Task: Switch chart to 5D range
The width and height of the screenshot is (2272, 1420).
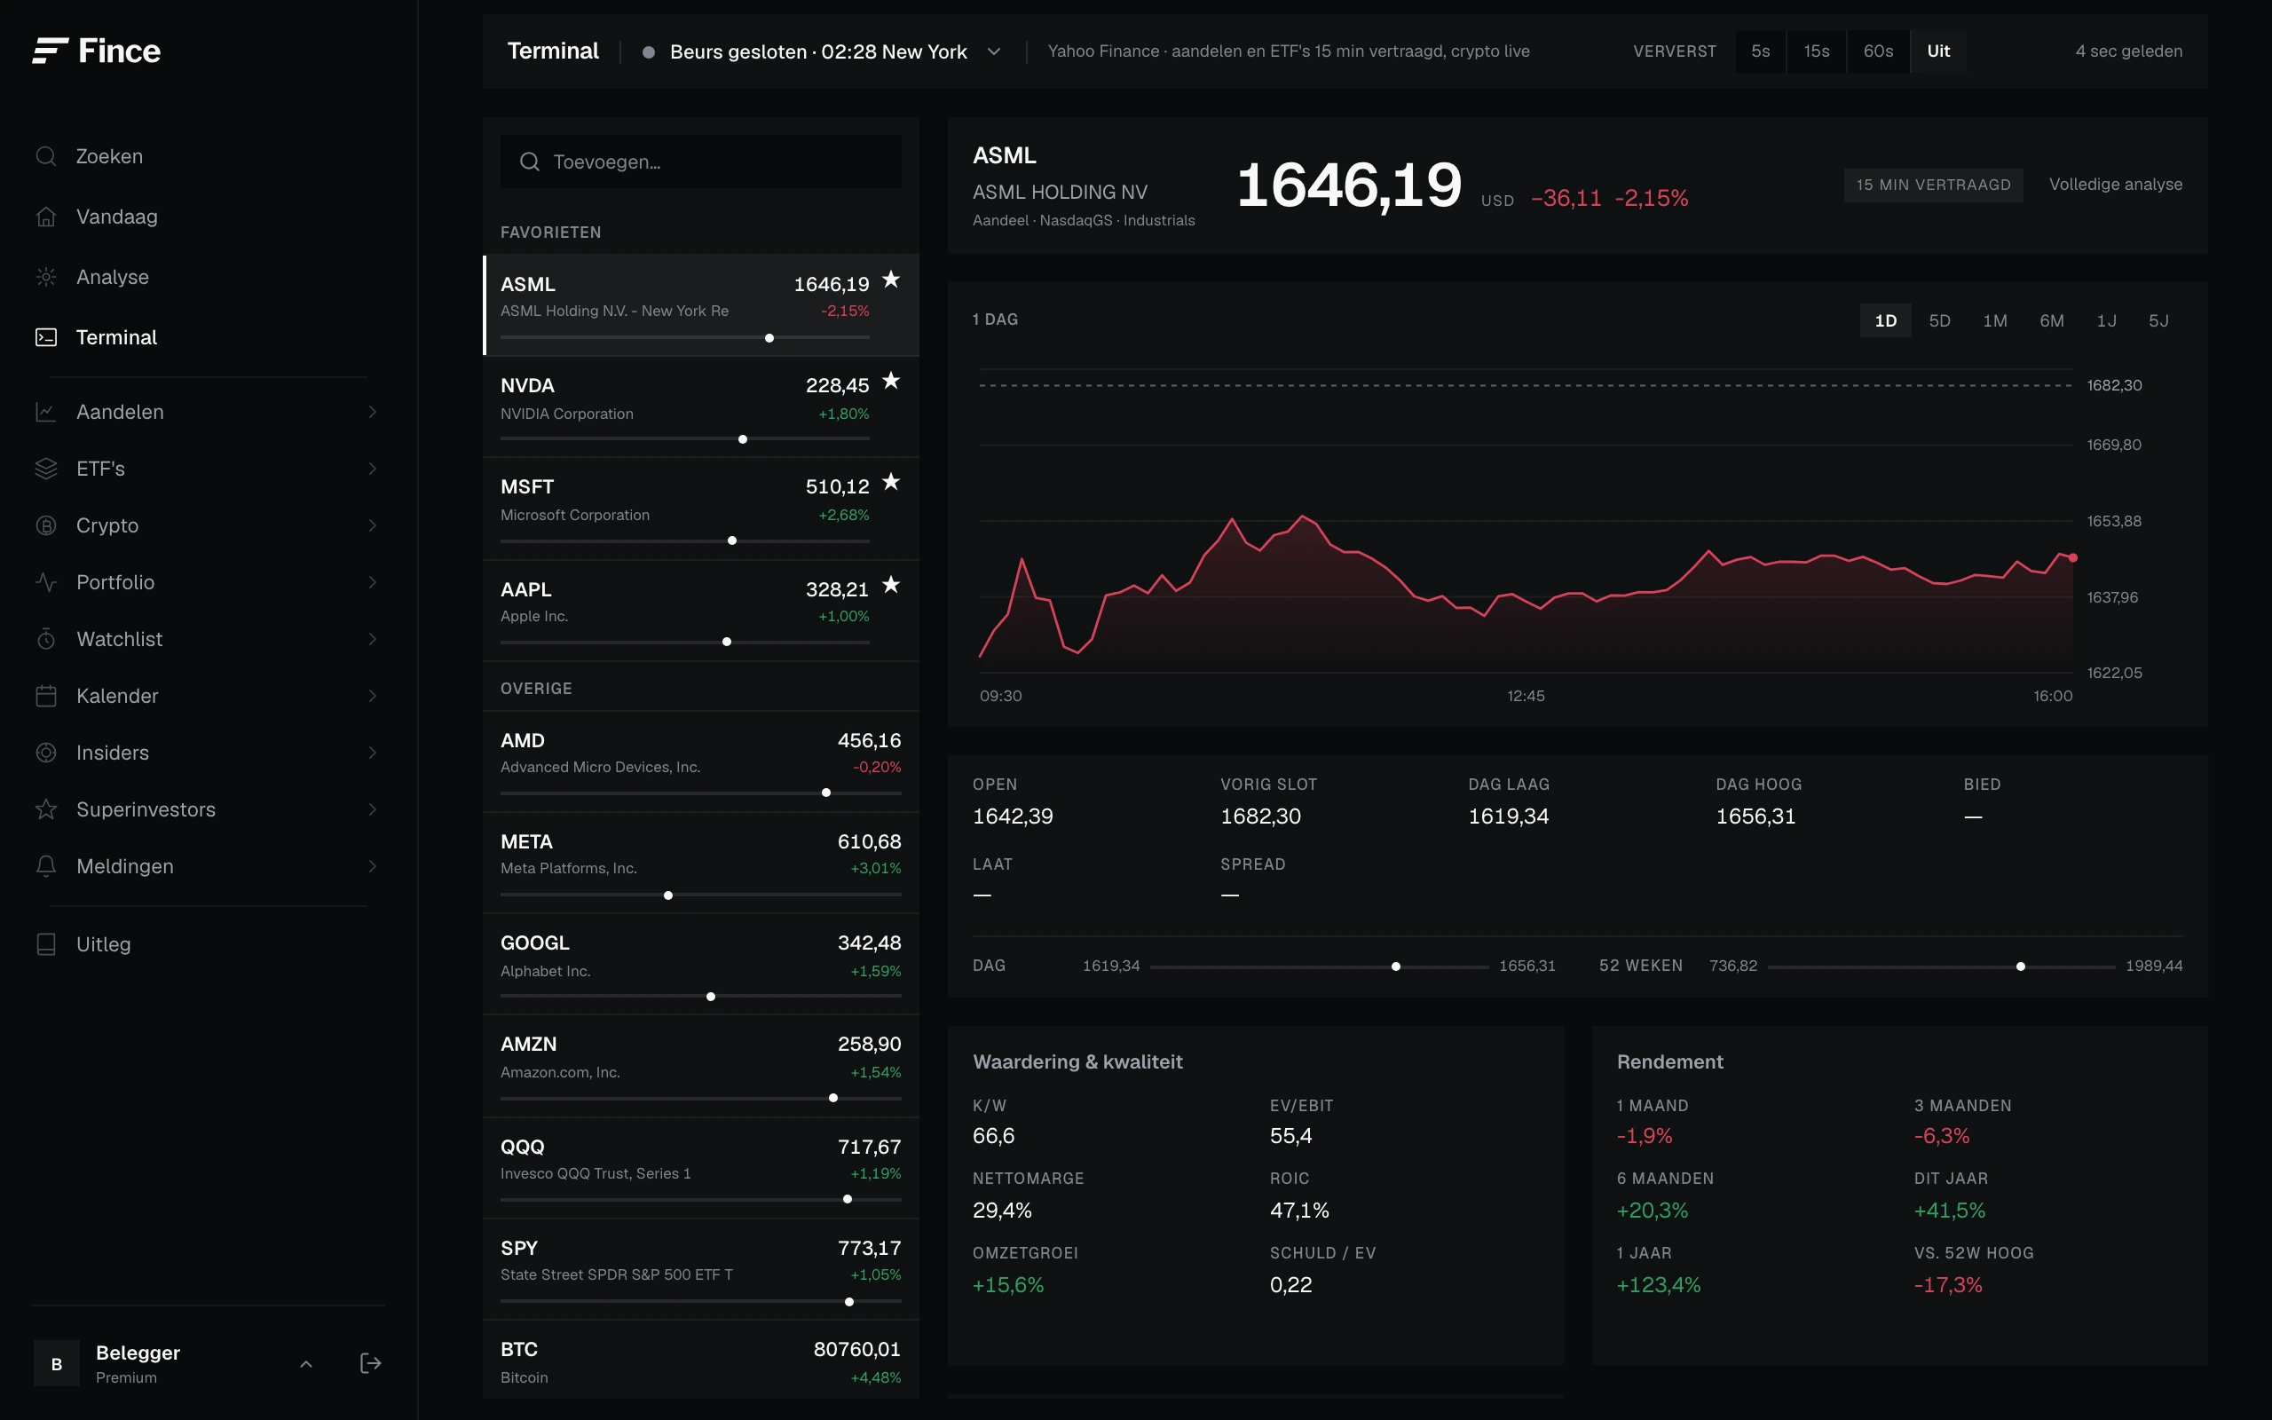Action: [x=1940, y=320]
